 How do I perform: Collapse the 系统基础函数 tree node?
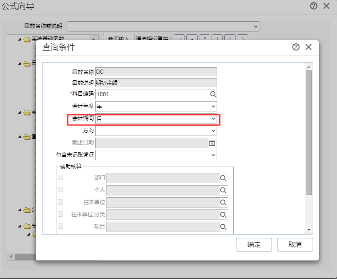pyautogui.click(x=19, y=39)
